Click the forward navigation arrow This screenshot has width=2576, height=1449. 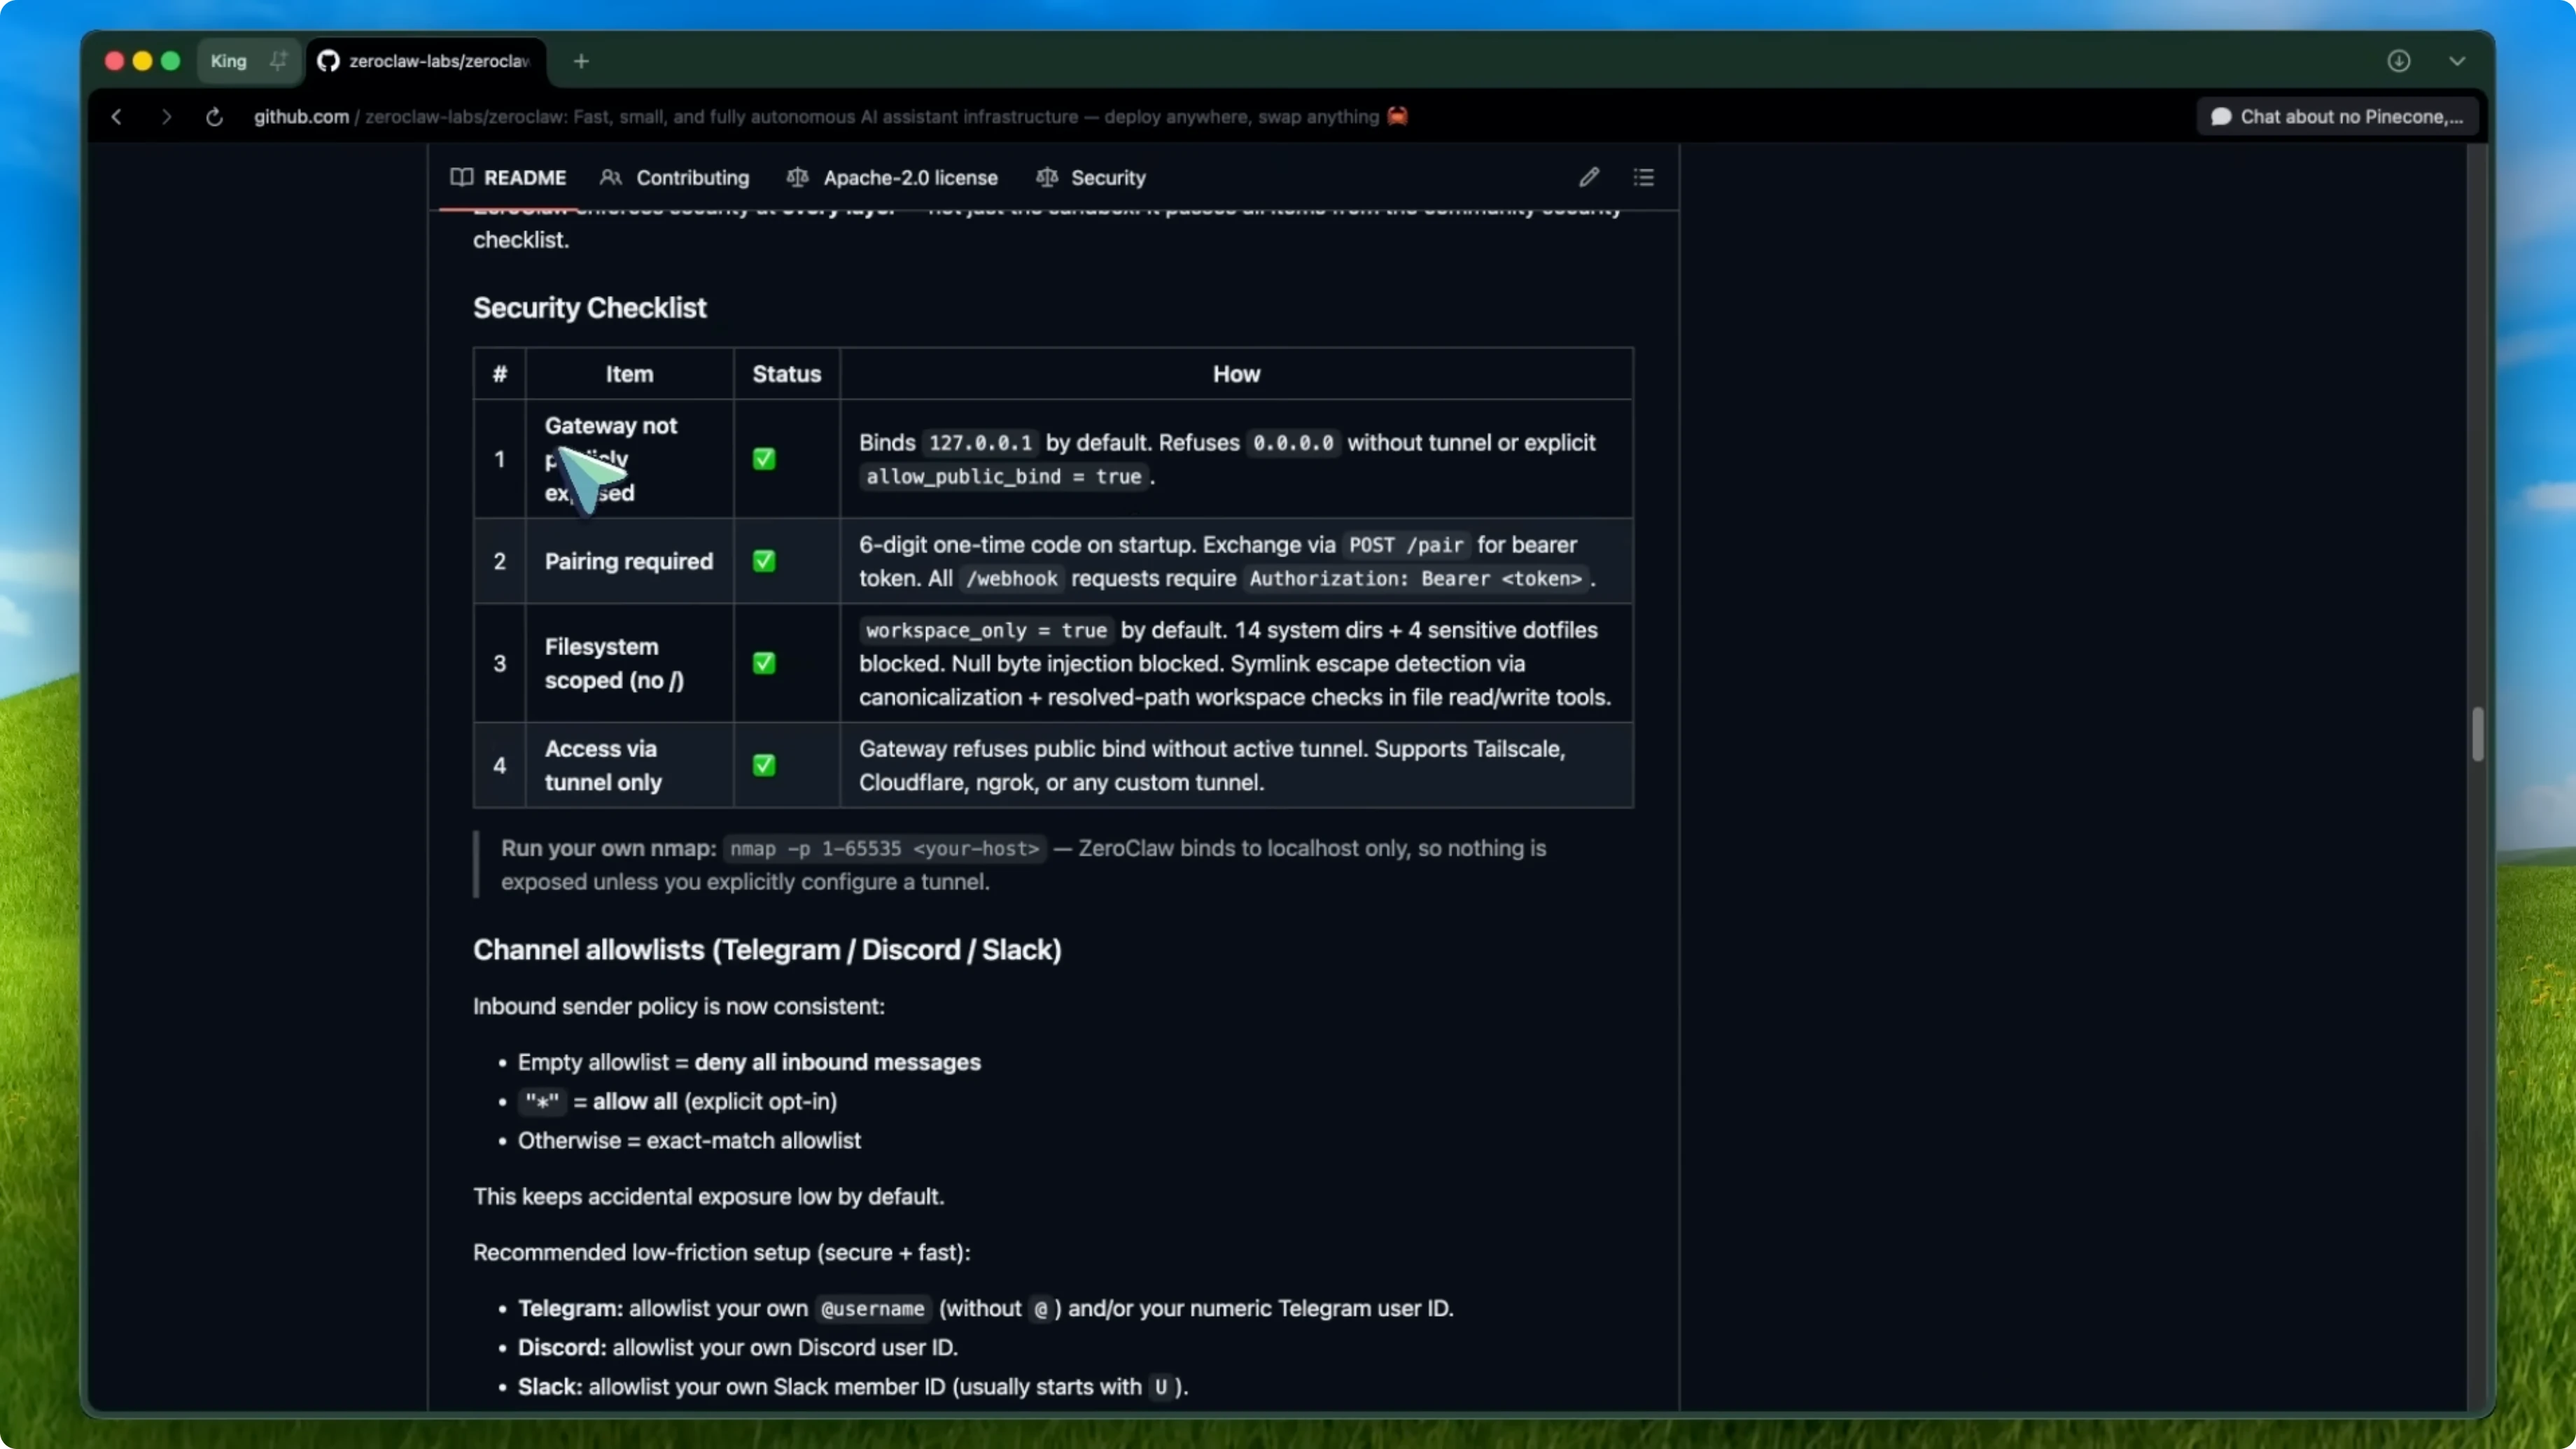166,117
